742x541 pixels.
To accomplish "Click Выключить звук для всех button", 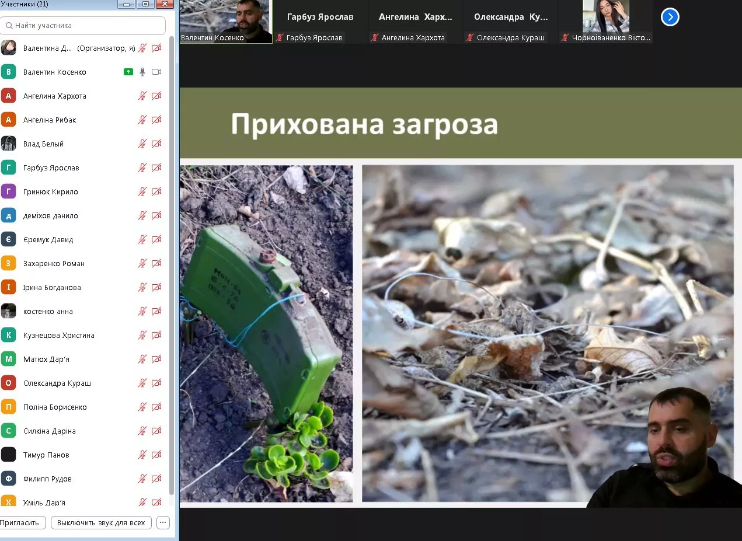I will (101, 522).
